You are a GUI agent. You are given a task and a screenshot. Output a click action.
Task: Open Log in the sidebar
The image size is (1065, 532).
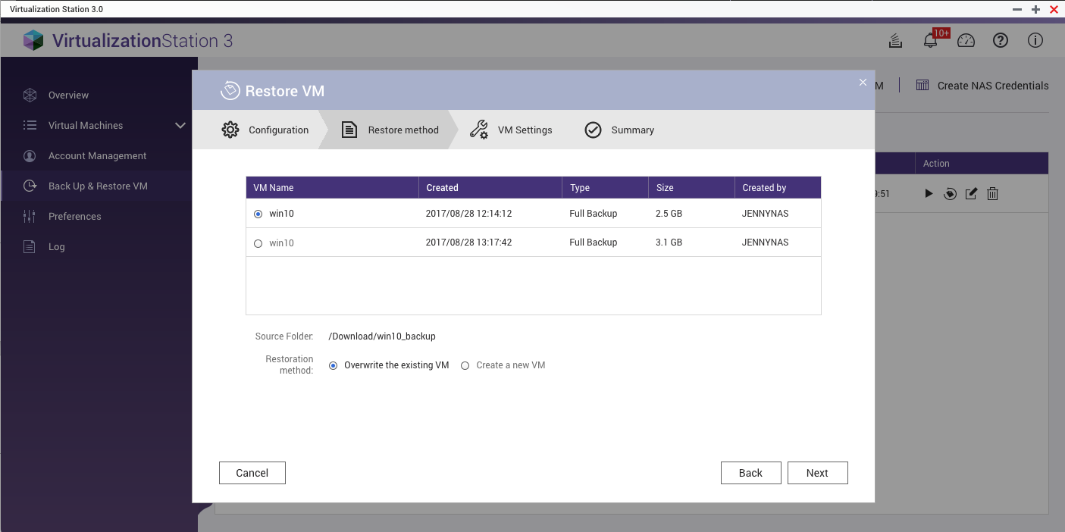click(x=57, y=247)
